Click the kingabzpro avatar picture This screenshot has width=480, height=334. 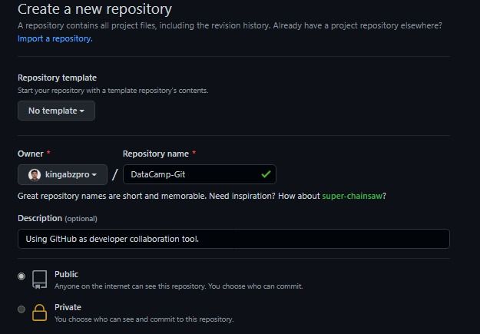[35, 175]
